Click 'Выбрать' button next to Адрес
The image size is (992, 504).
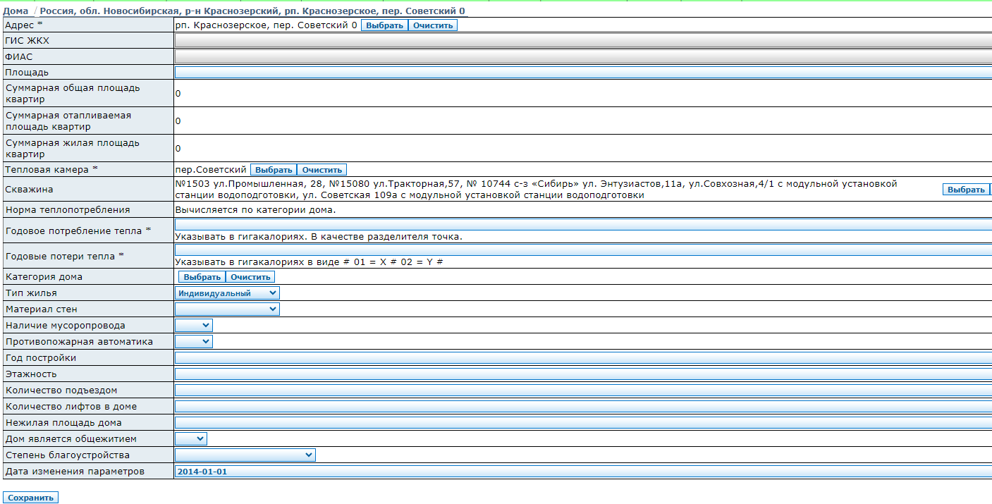384,25
